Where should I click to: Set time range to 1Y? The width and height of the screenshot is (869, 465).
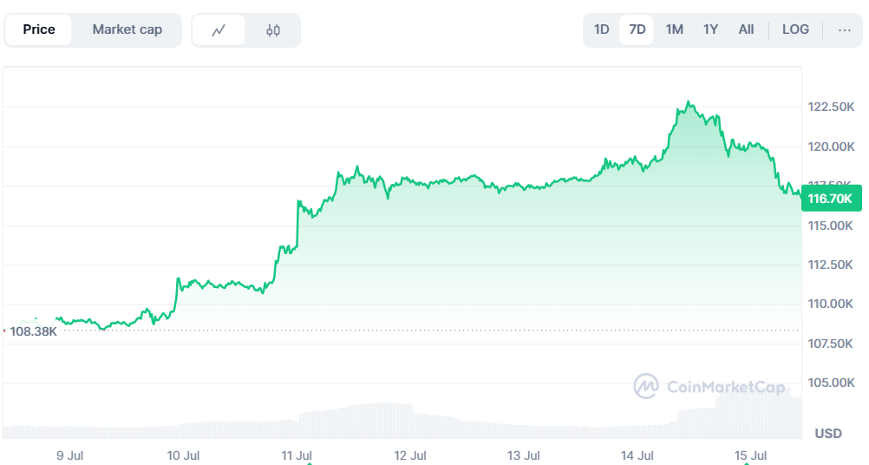[710, 29]
